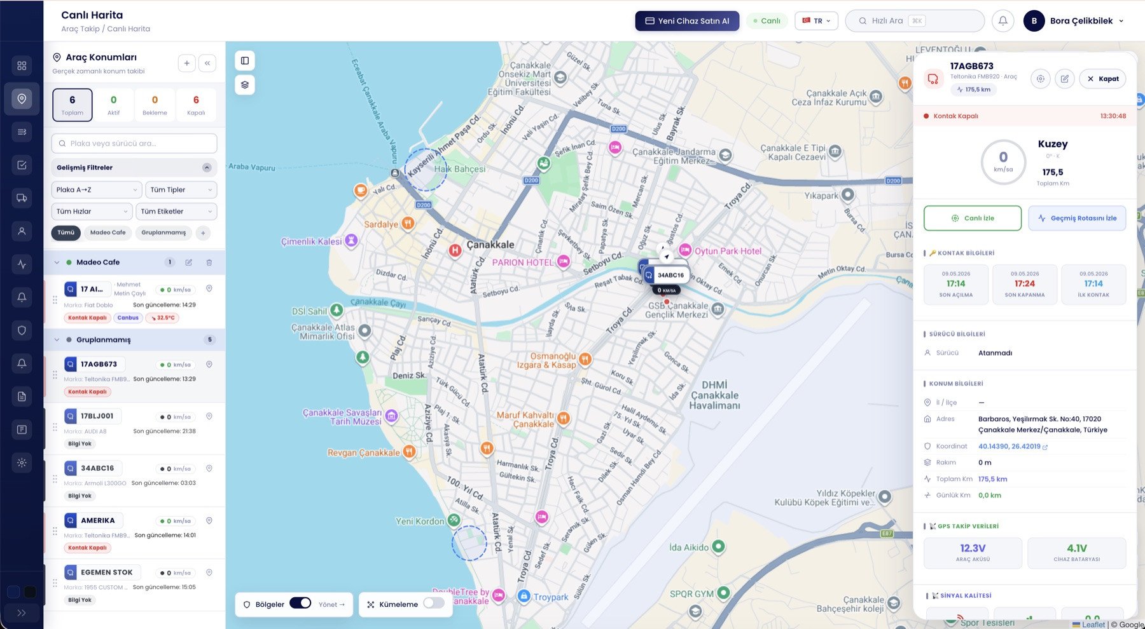The image size is (1145, 629).
Task: Click Yeni Cihaz Satın Al button
Action: (687, 21)
